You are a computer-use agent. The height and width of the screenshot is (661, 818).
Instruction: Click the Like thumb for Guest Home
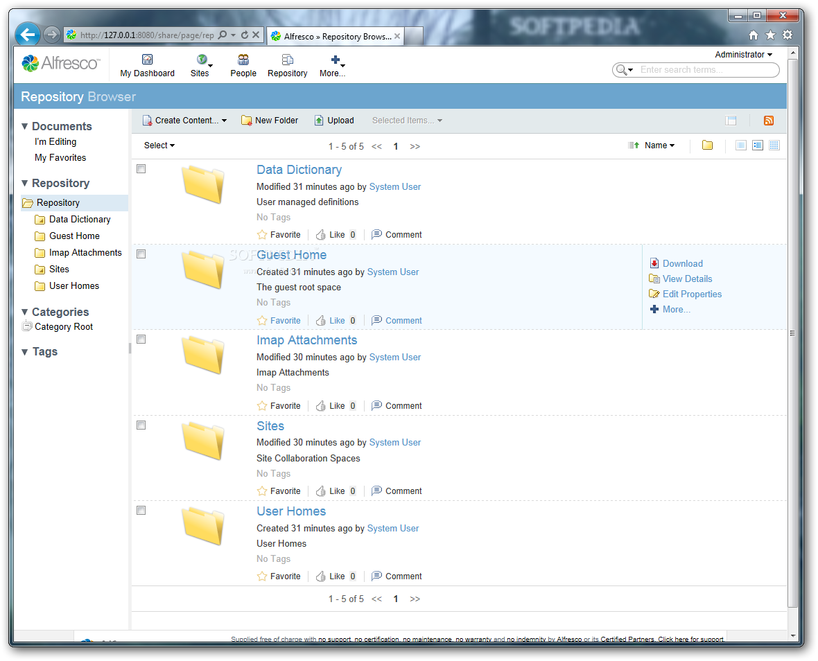(321, 320)
